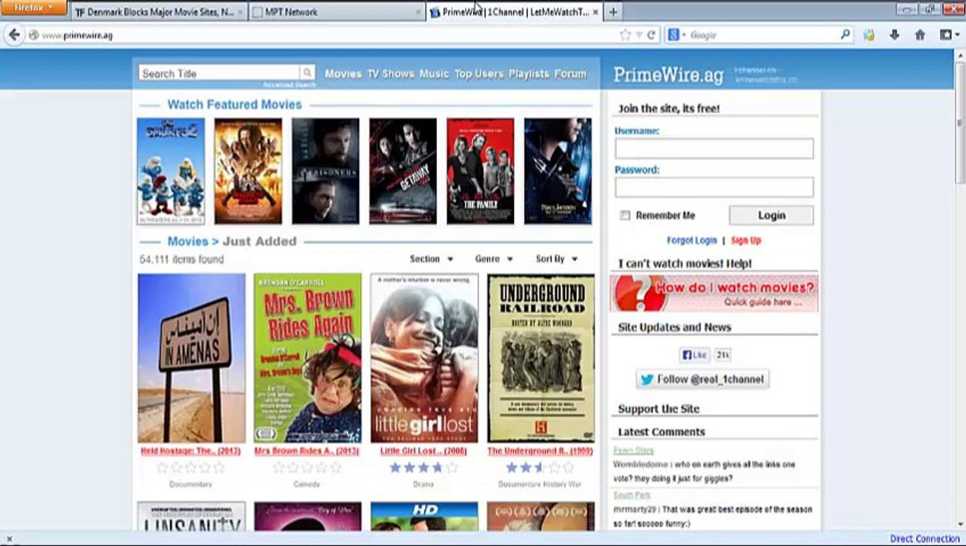Screen dimensions: 966x546
Task: Click the Search Title input box
Action: click(219, 73)
